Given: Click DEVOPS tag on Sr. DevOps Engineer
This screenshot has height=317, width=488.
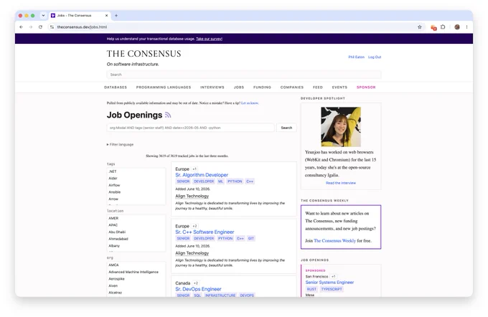Looking at the screenshot, I should (x=247, y=295).
